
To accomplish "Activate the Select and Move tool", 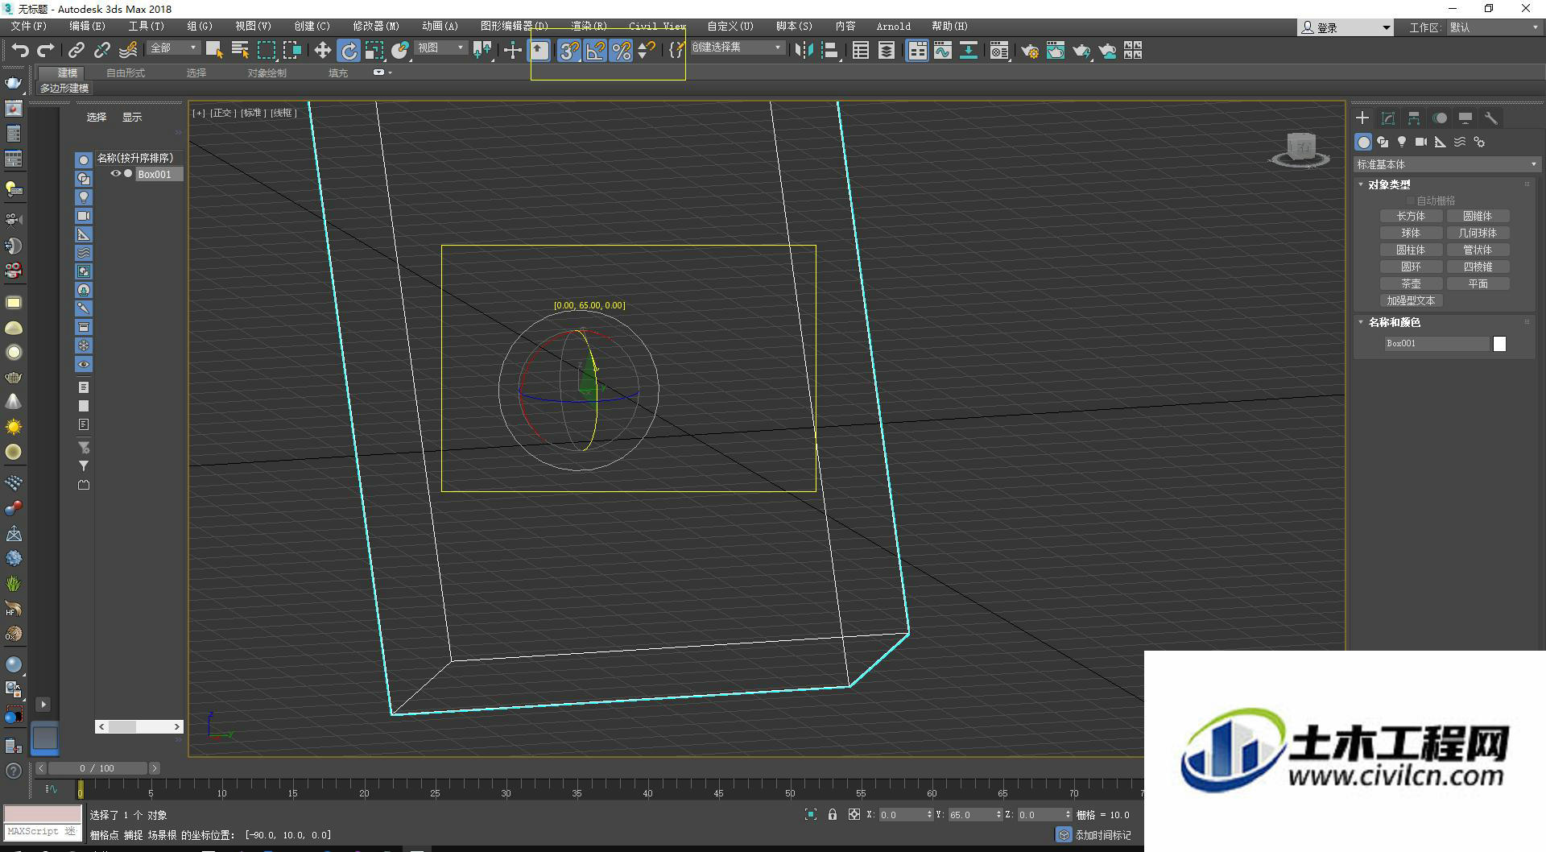I will point(322,51).
